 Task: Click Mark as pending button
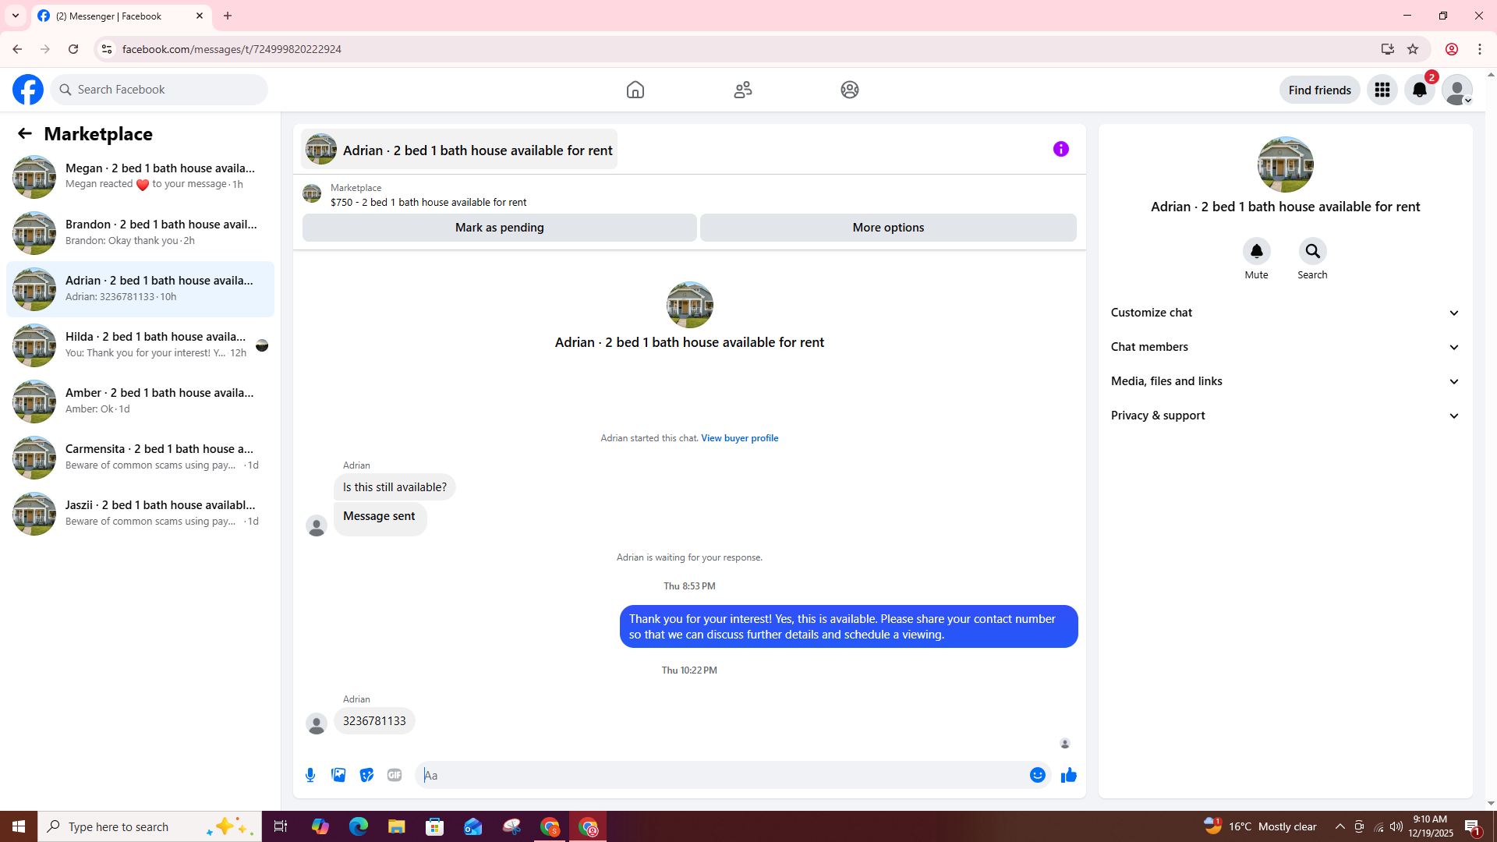tap(499, 228)
